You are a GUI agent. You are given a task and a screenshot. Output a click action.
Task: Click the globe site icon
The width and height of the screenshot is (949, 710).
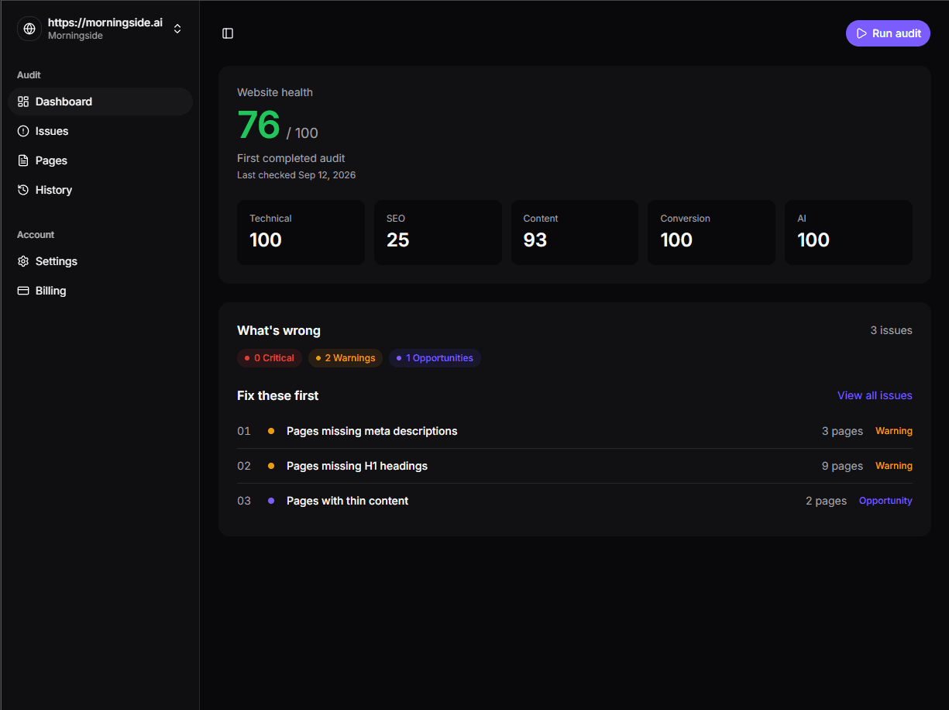coord(29,29)
